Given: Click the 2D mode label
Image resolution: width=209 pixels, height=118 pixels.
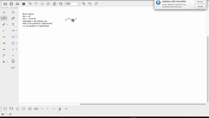Looking at the screenshot, I should [3, 114].
